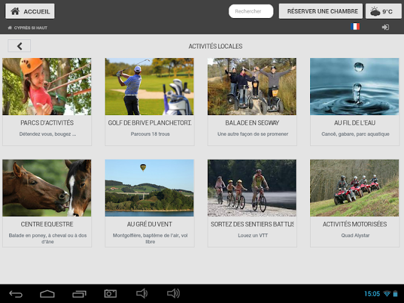Click the Activités Locales heading
This screenshot has width=404, height=303.
(x=216, y=46)
